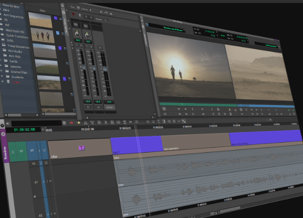Click the timecode field showing 01:00:02:08
This screenshot has height=218, width=303.
tap(24, 130)
